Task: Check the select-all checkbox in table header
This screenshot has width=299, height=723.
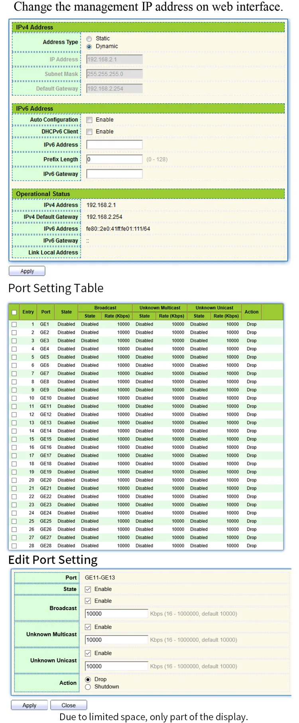Action: tap(14, 312)
